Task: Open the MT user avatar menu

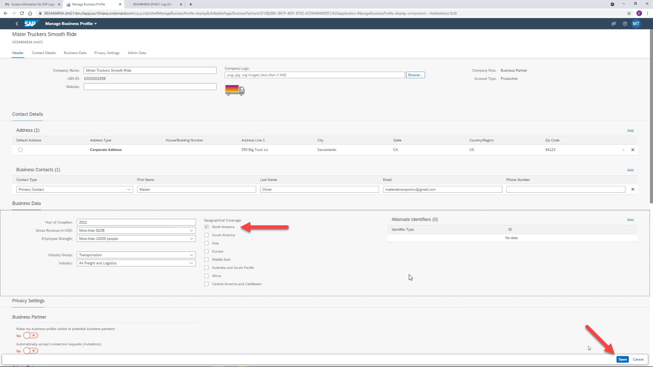Action: pos(636,24)
